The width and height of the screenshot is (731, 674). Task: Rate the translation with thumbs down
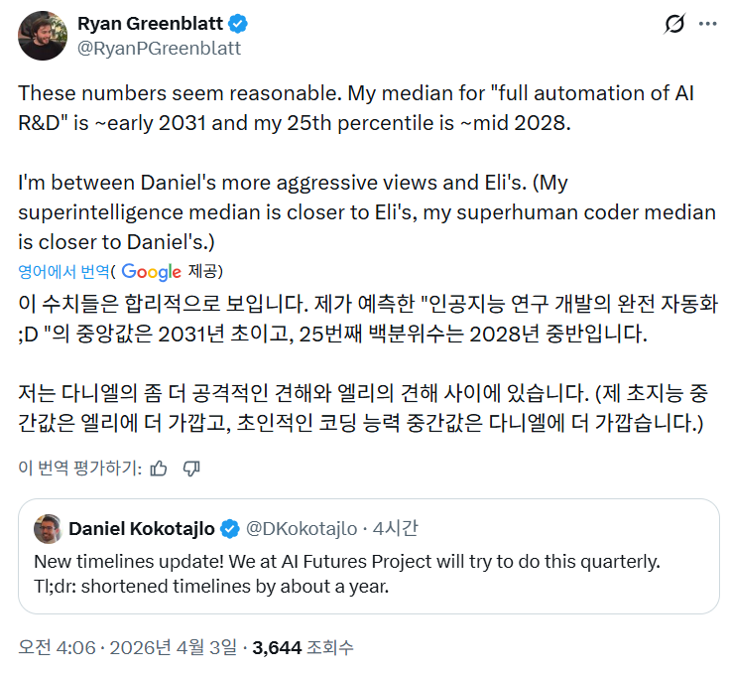point(192,468)
